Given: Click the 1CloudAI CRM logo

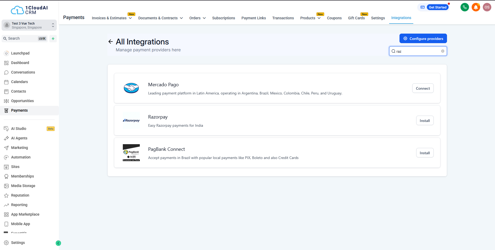Looking at the screenshot, I should pyautogui.click(x=29, y=10).
